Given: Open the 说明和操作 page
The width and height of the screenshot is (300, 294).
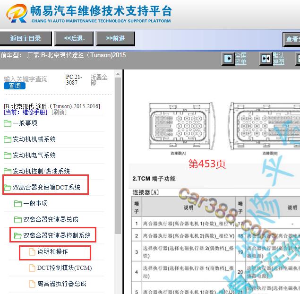Looking at the screenshot, I should [x=52, y=252].
